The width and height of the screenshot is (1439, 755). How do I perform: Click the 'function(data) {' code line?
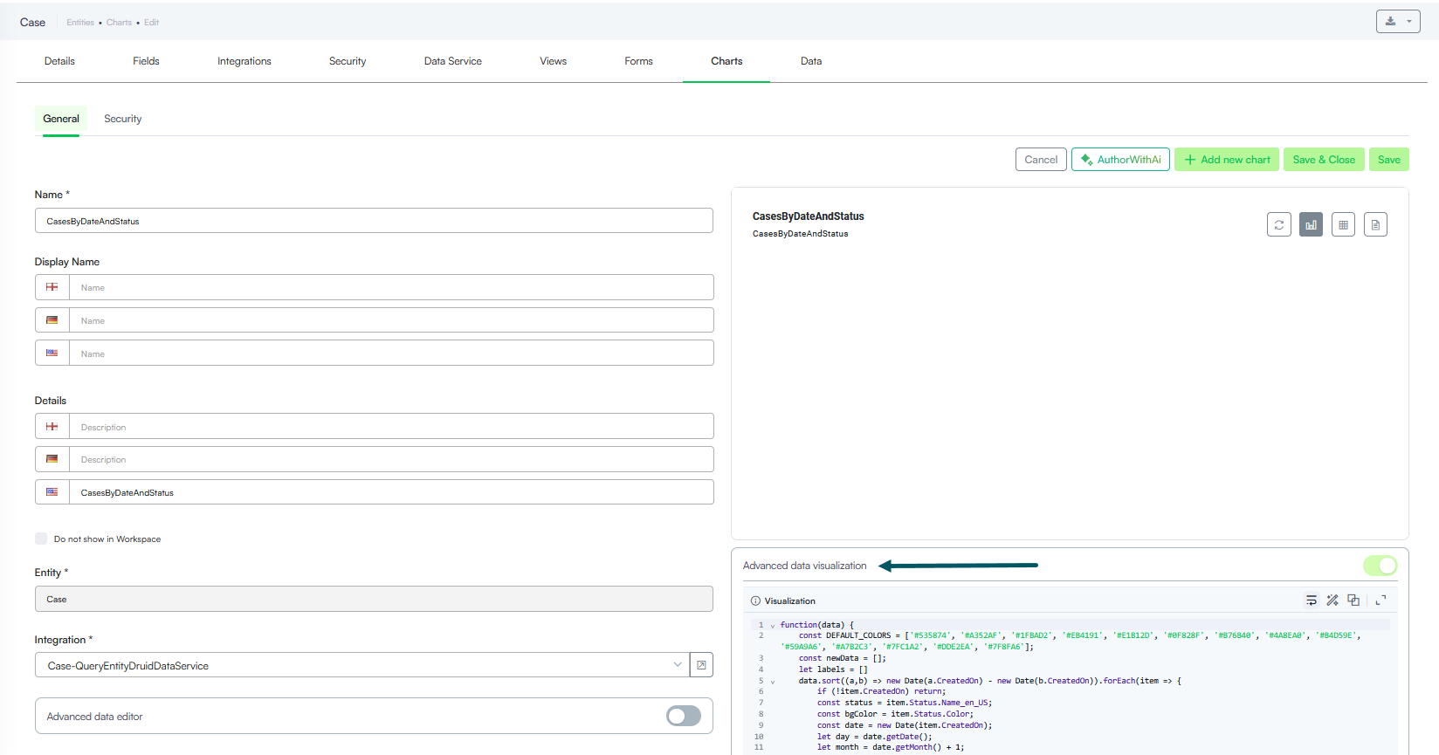pos(816,625)
